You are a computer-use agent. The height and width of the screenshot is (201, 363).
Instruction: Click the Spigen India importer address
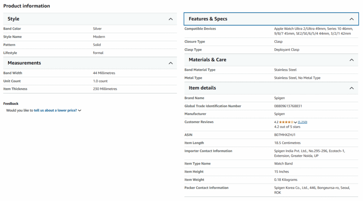coord(309,154)
